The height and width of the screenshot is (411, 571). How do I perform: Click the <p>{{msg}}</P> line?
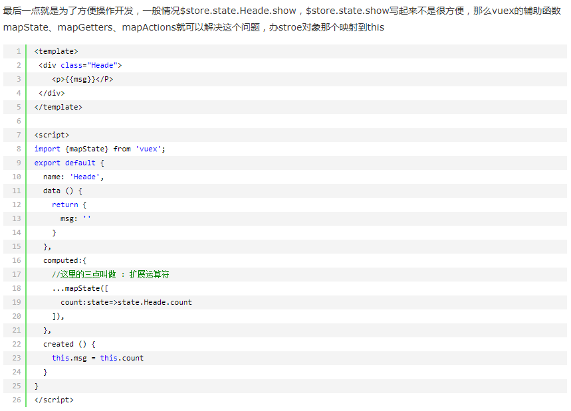82,79
